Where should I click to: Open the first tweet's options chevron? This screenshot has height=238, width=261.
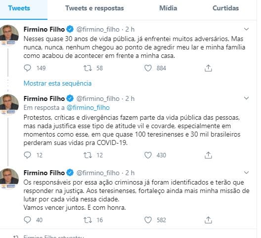(x=246, y=29)
